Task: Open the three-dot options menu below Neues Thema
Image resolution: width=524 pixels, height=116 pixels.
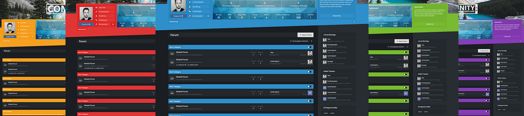Action: pos(311,41)
